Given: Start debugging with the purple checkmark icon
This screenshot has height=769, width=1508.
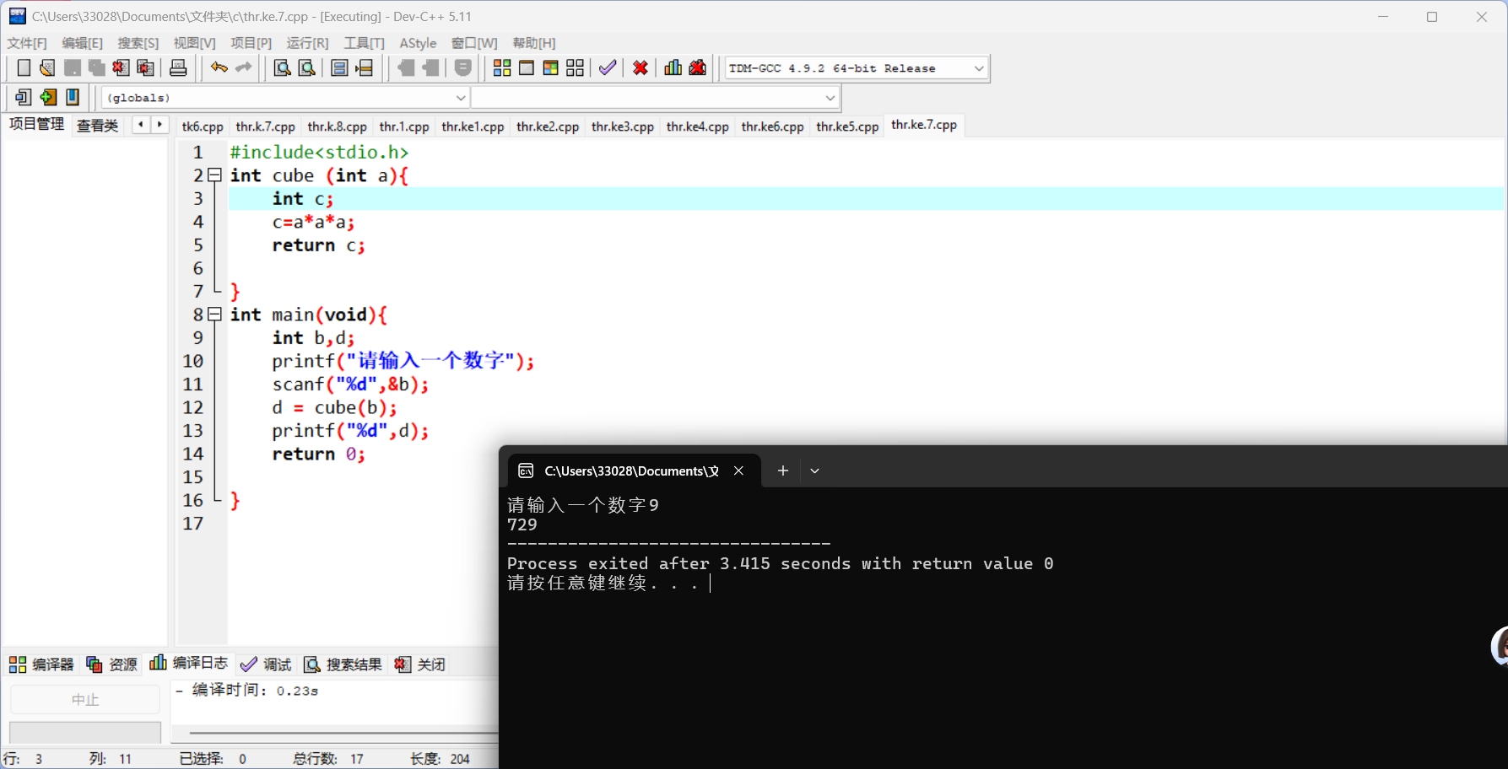Looking at the screenshot, I should point(608,68).
